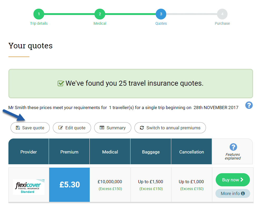The width and height of the screenshot is (262, 205).
Task: Select step 3 Quotes circle
Action: pyautogui.click(x=161, y=14)
